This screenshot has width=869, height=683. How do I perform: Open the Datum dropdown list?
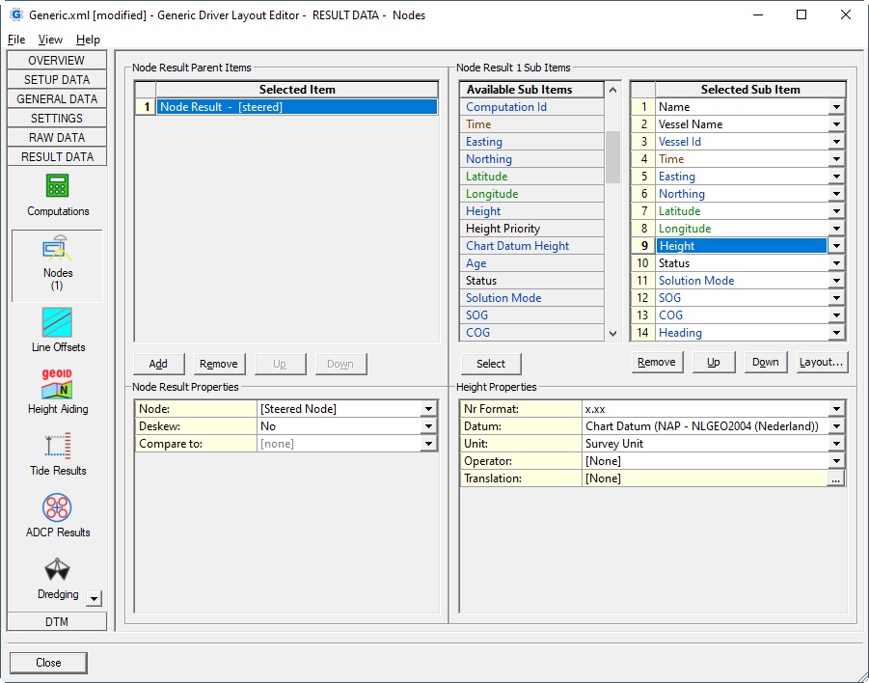(x=835, y=426)
